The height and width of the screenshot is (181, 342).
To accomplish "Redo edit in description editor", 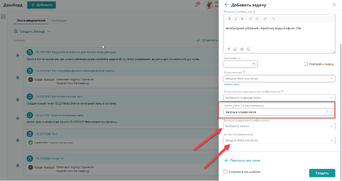I will (280, 19).
